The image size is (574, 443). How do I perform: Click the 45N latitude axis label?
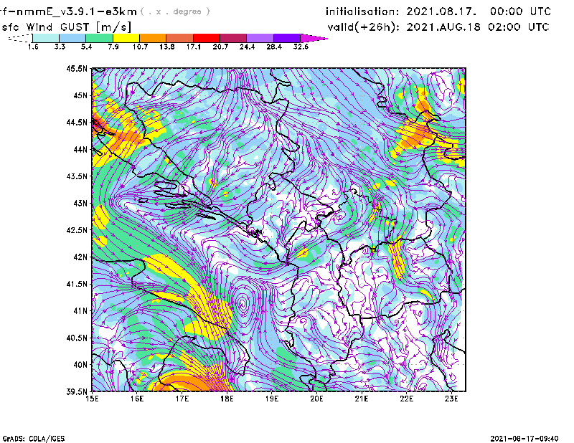click(x=80, y=95)
